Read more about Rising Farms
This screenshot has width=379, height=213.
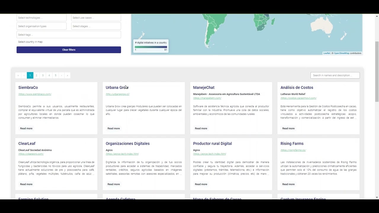point(288,184)
